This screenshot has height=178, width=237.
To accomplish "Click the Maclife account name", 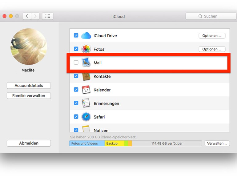I will [28, 70].
